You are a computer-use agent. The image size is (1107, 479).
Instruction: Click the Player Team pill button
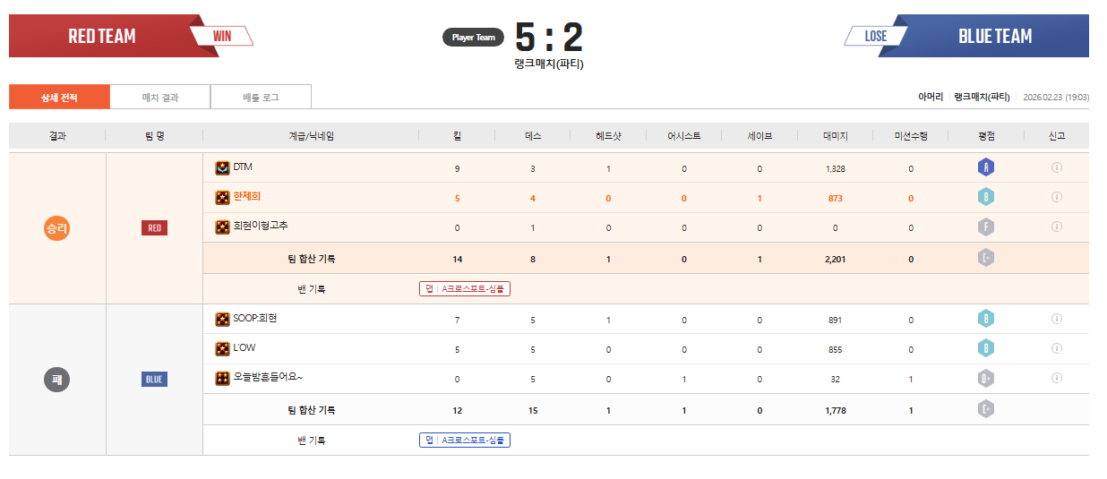coord(473,38)
